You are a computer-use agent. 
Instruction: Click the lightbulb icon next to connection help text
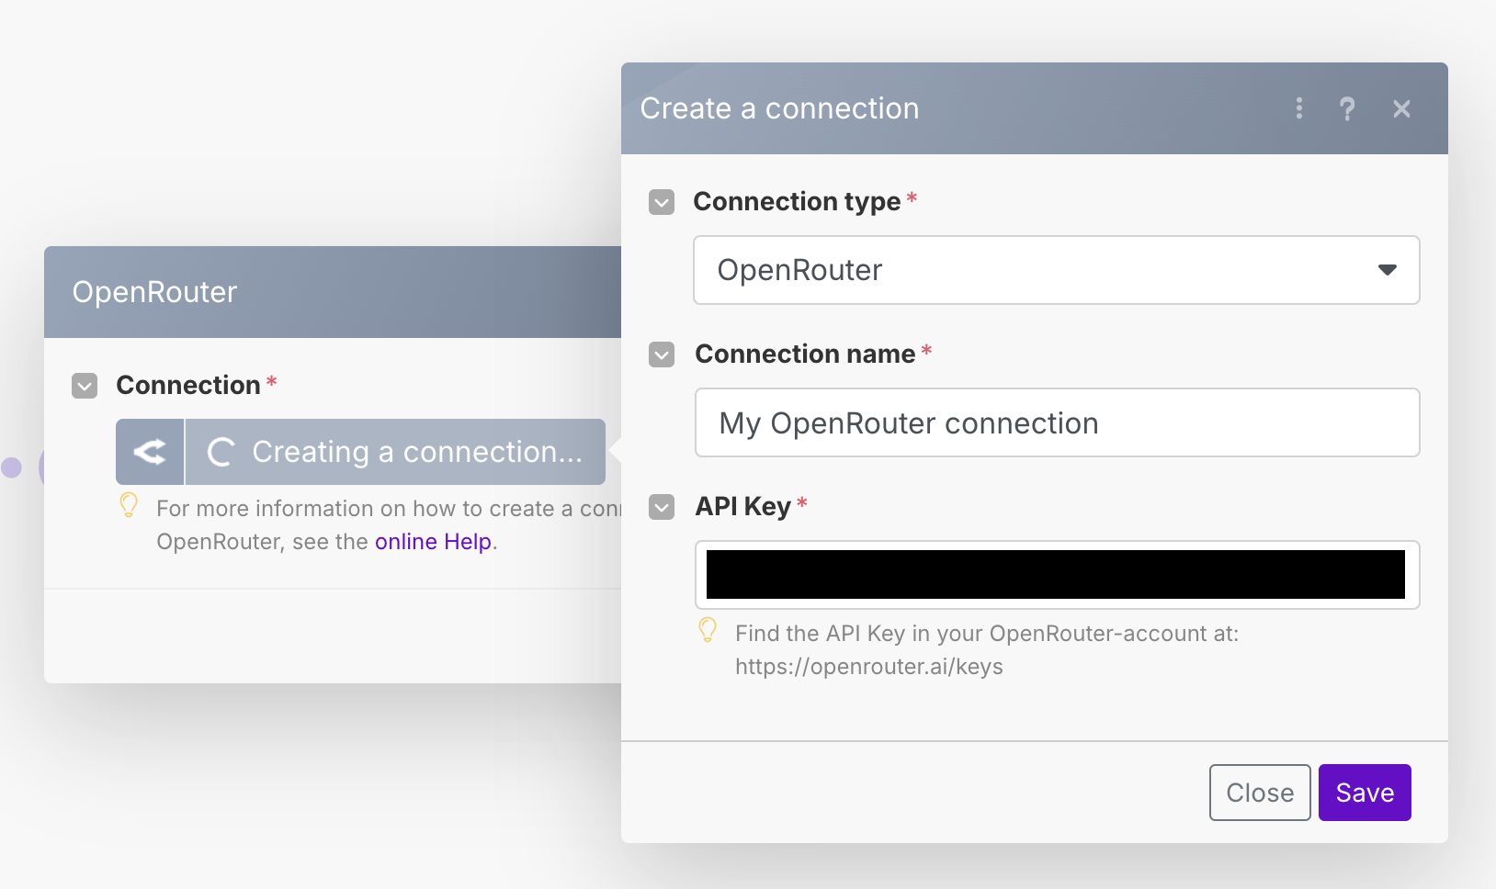point(128,504)
